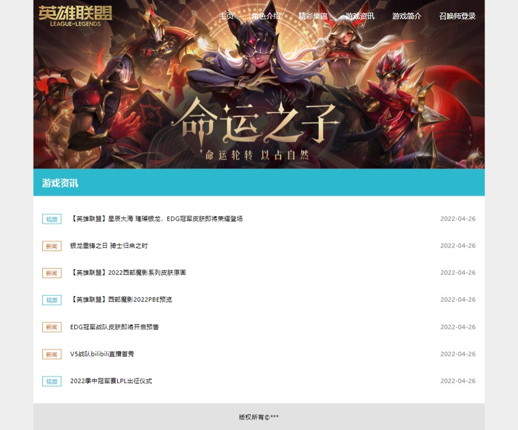Click the 新闻 tag beside 2022西部魔影系列皮肤原画

coord(52,273)
